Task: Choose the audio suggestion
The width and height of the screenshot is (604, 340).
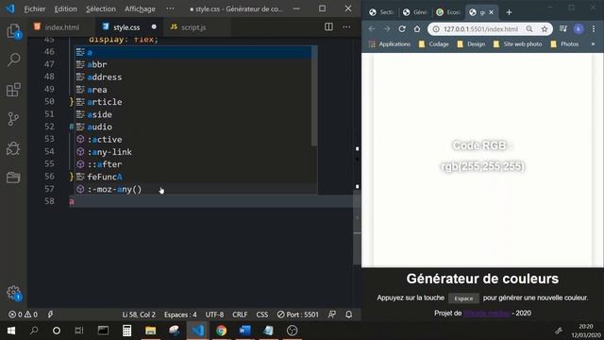Action: (x=195, y=127)
